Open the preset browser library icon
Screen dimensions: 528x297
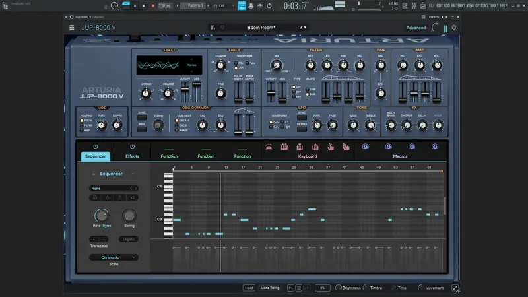(213, 28)
